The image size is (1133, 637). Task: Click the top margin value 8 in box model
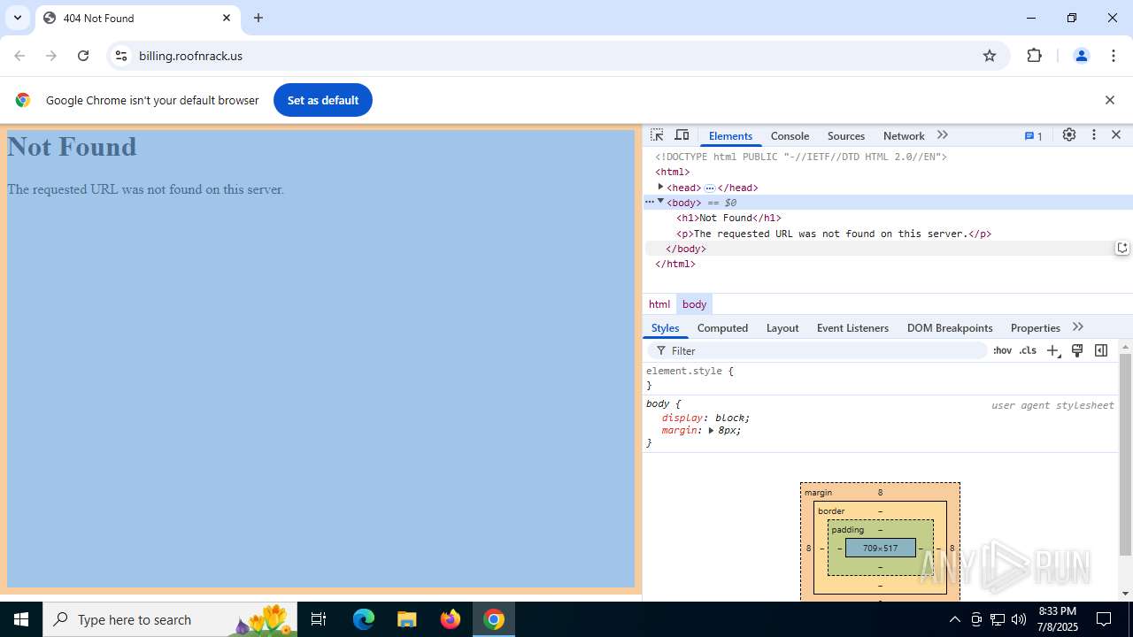click(x=880, y=492)
